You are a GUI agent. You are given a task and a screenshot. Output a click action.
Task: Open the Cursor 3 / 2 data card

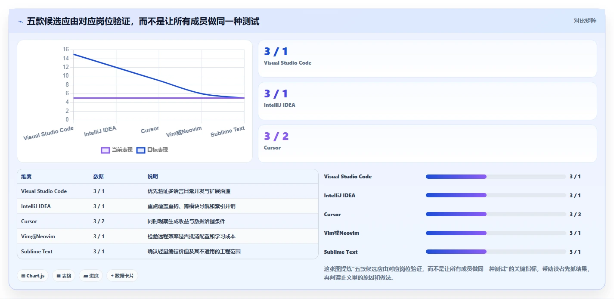click(x=427, y=143)
